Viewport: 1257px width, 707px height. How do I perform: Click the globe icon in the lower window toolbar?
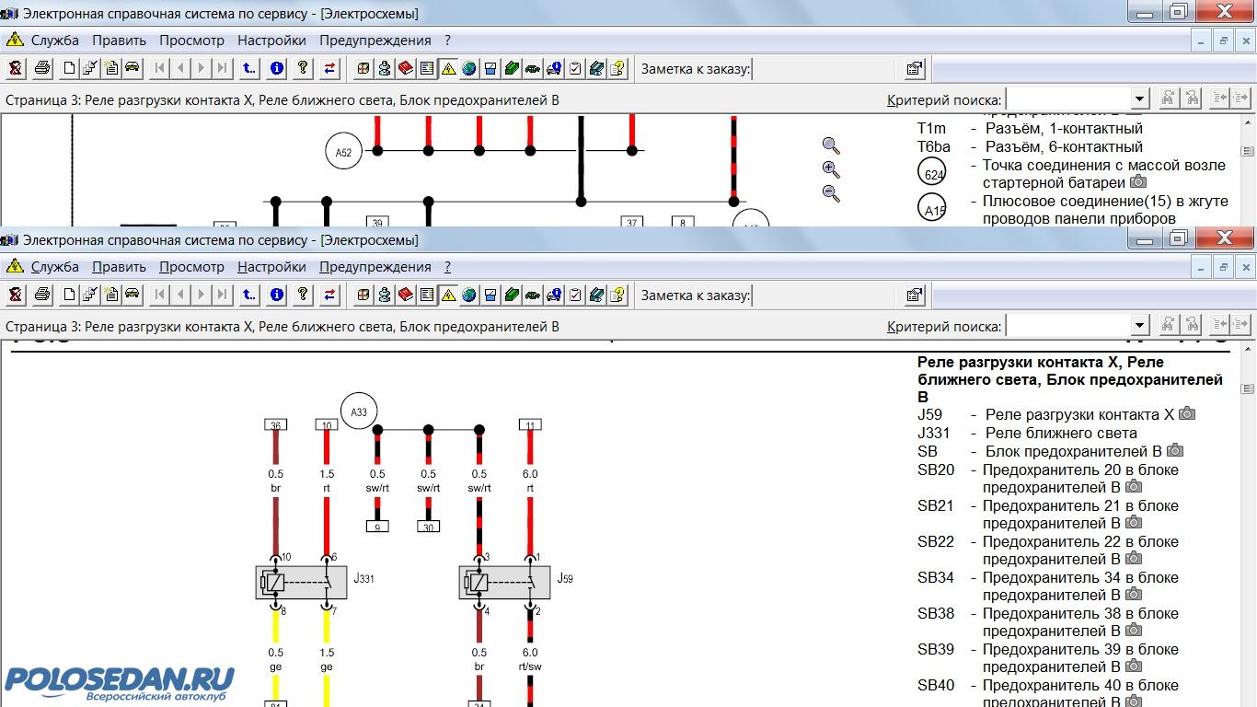[469, 296]
